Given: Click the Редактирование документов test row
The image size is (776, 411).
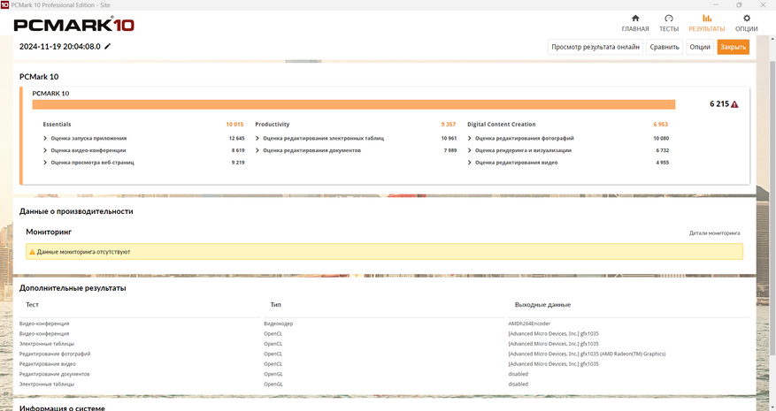Looking at the screenshot, I should pyautogui.click(x=55, y=375).
